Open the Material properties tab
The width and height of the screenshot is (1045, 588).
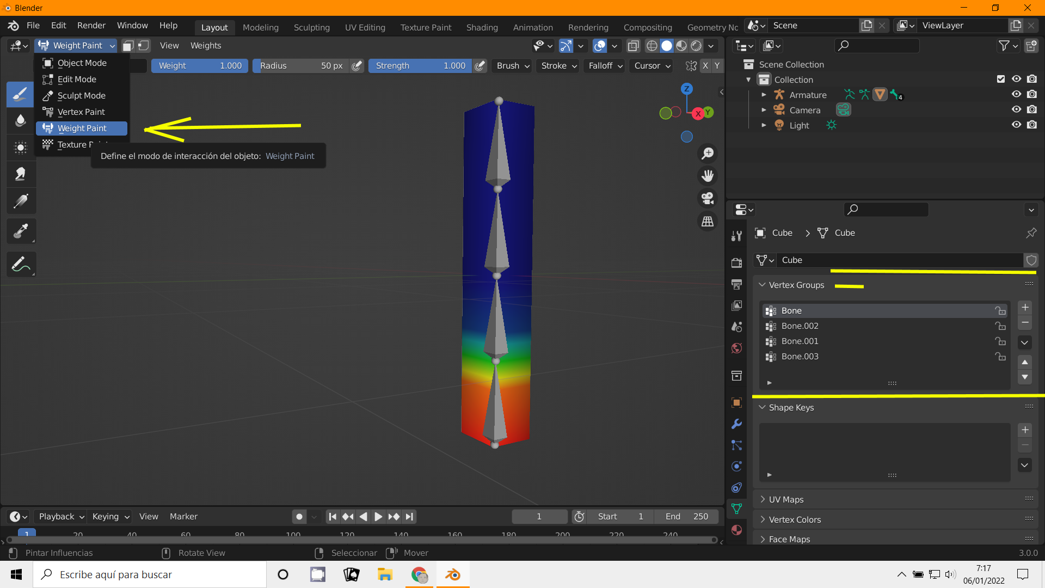(736, 530)
